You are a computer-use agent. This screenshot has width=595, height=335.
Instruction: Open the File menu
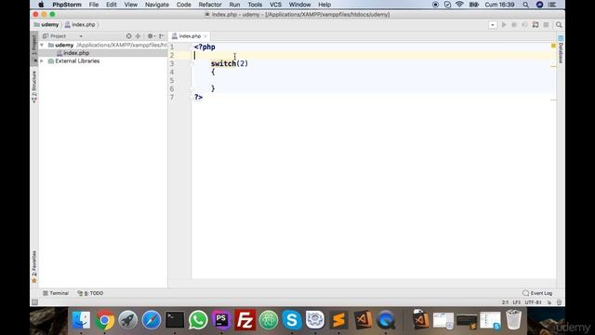93,5
